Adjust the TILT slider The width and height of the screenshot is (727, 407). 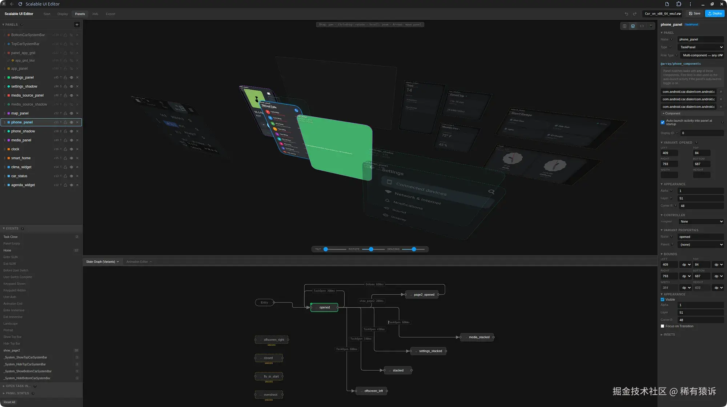[x=334, y=249]
